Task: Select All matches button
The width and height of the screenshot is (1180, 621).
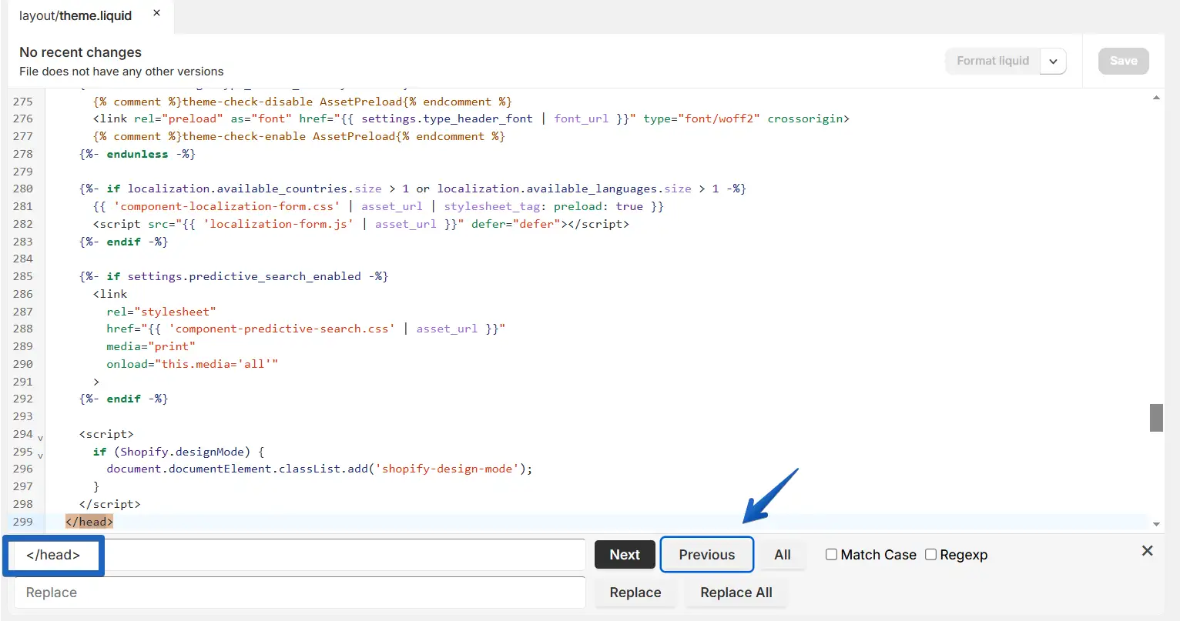Action: coord(783,555)
